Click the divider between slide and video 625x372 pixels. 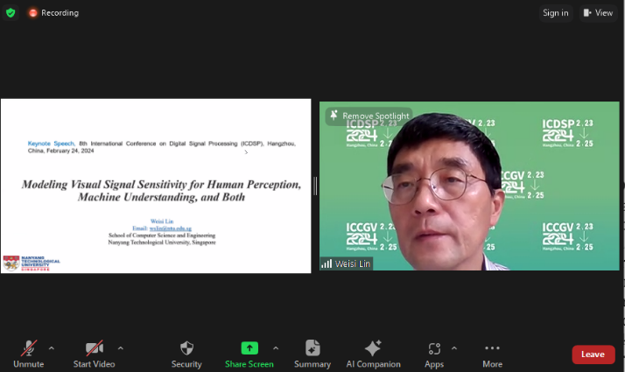click(315, 186)
